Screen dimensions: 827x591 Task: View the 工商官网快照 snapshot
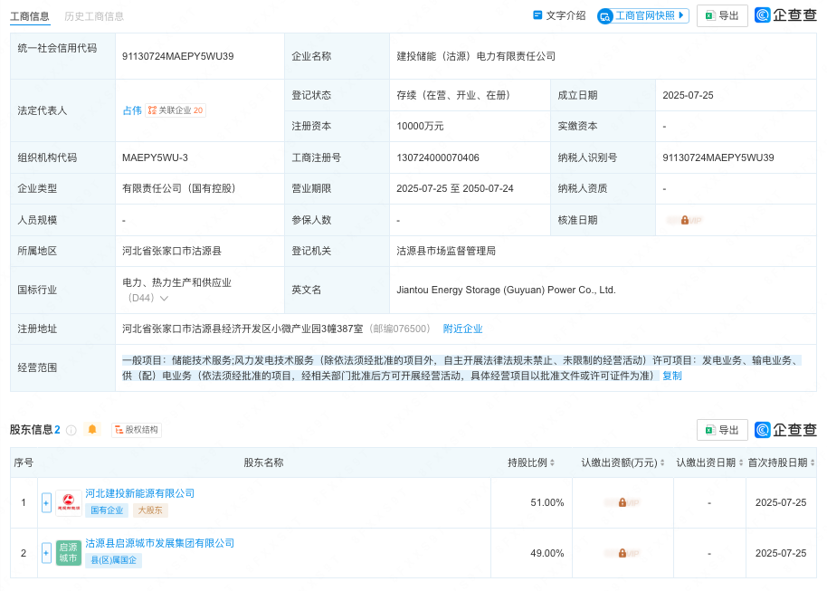[643, 15]
